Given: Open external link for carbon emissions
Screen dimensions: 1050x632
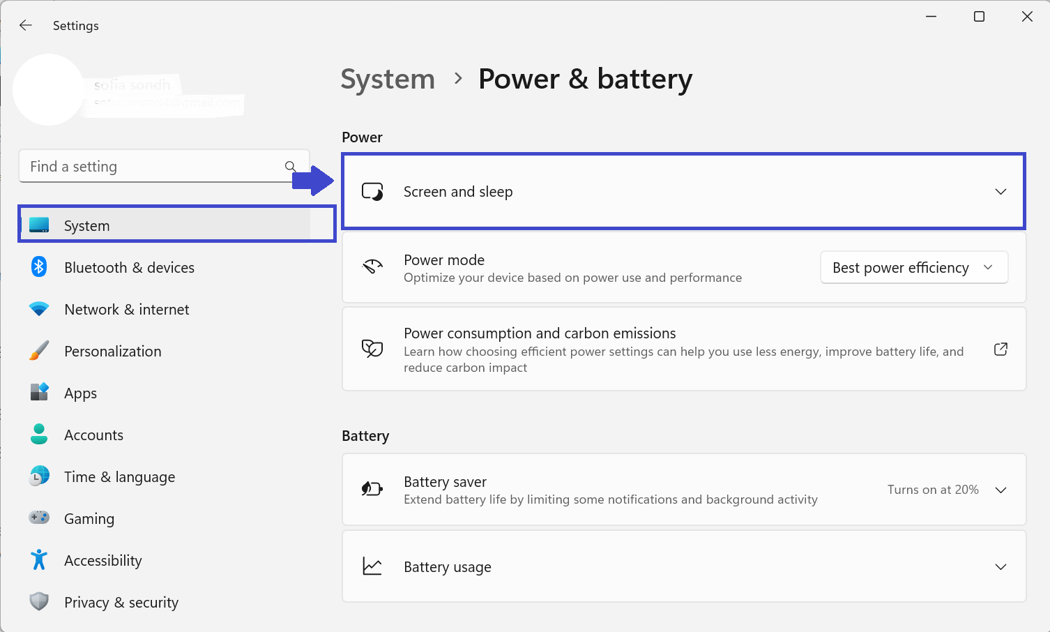Looking at the screenshot, I should tap(1000, 349).
